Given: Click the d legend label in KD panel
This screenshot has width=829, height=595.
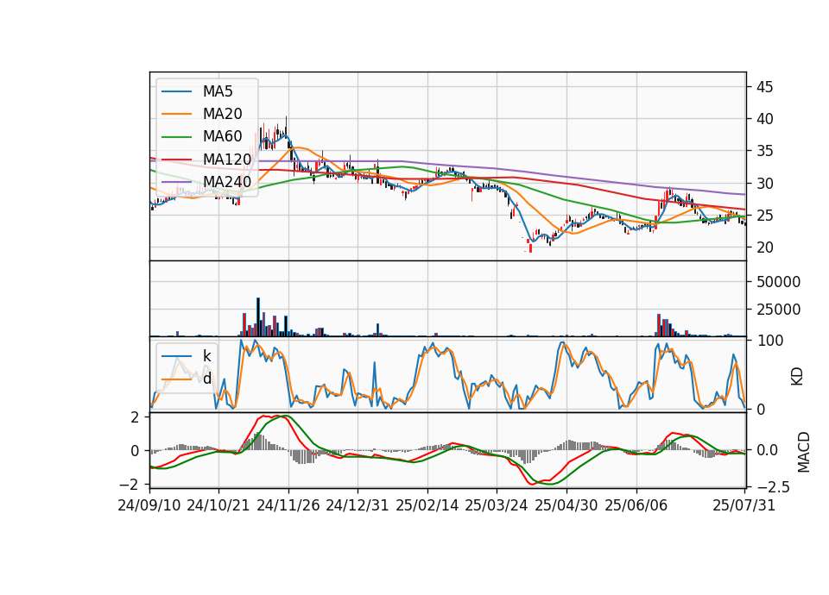Looking at the screenshot, I should (206, 378).
